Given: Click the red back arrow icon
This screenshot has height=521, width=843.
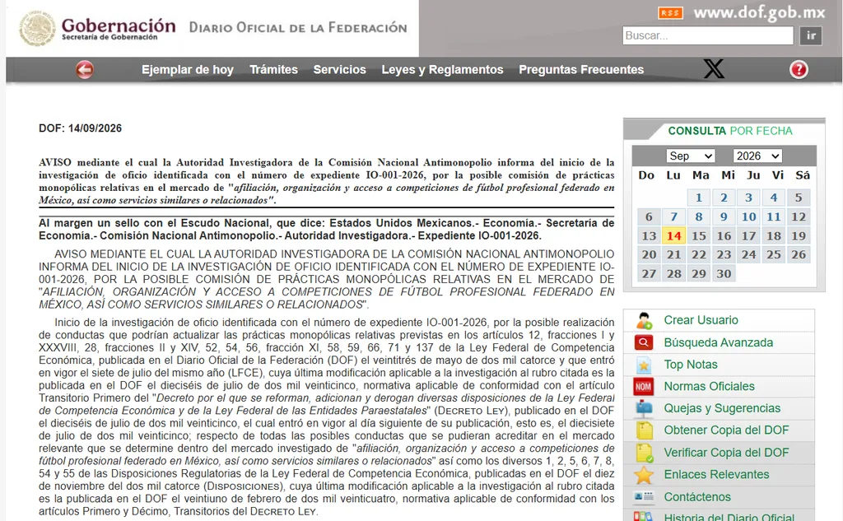Looking at the screenshot, I should (85, 70).
